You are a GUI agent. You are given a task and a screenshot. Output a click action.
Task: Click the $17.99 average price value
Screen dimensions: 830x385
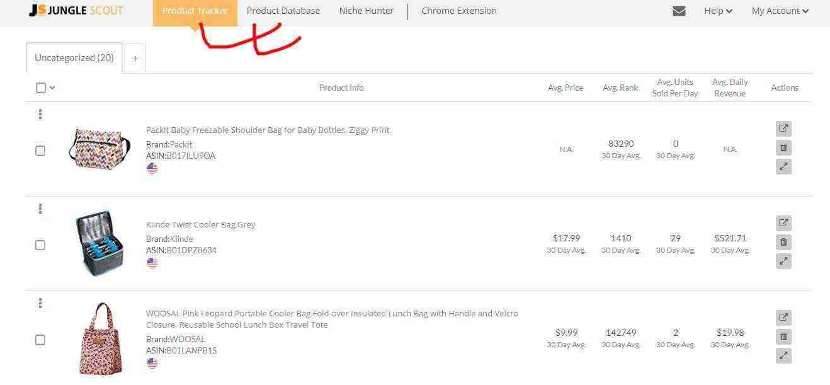pyautogui.click(x=566, y=238)
